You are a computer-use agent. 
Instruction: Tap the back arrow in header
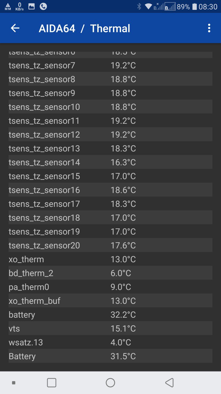pyautogui.click(x=15, y=28)
